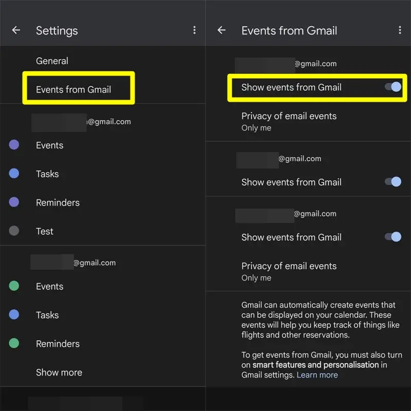Select purple Reminders of first account

coord(102,202)
